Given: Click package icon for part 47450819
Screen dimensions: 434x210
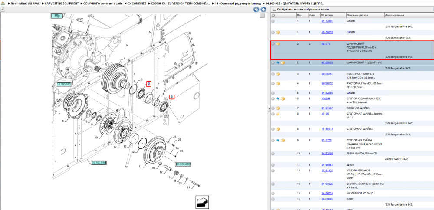Looking at the screenshot, I should click(278, 129).
